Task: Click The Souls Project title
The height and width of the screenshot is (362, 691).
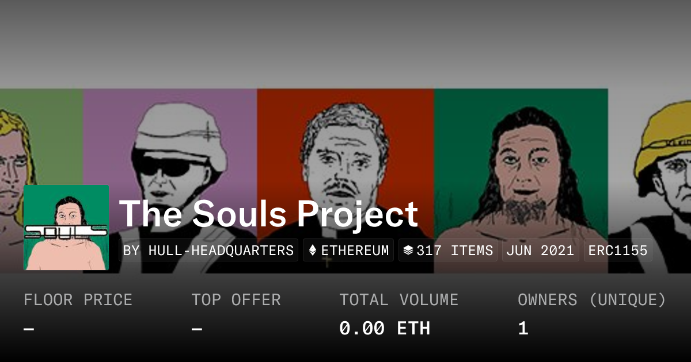Action: point(268,214)
